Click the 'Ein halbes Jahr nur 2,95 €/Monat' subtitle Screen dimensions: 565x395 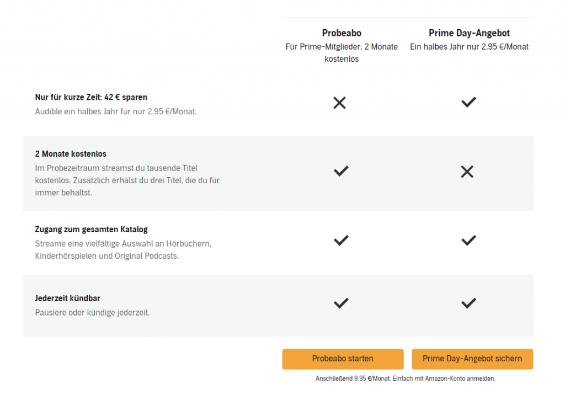coord(469,47)
